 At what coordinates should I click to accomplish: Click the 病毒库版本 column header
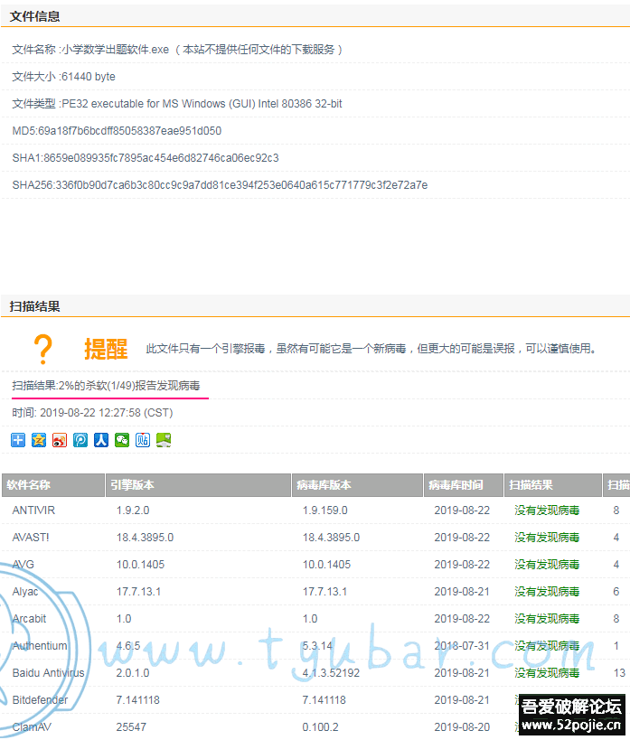[357, 485]
